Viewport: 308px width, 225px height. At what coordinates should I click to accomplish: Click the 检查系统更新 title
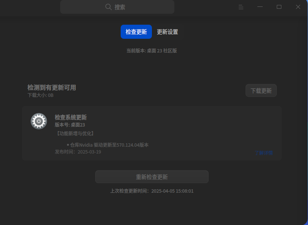click(71, 117)
